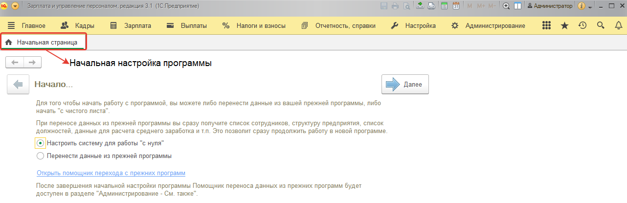Open the Администрирование section
Image resolution: width=627 pixels, height=203 pixels.
(x=495, y=25)
